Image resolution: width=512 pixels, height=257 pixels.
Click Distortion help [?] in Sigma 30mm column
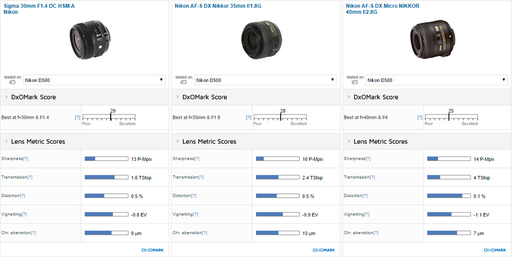[22, 196]
